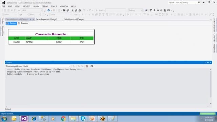Close the Output panel
The height and width of the screenshot is (122, 217).
tap(210, 62)
